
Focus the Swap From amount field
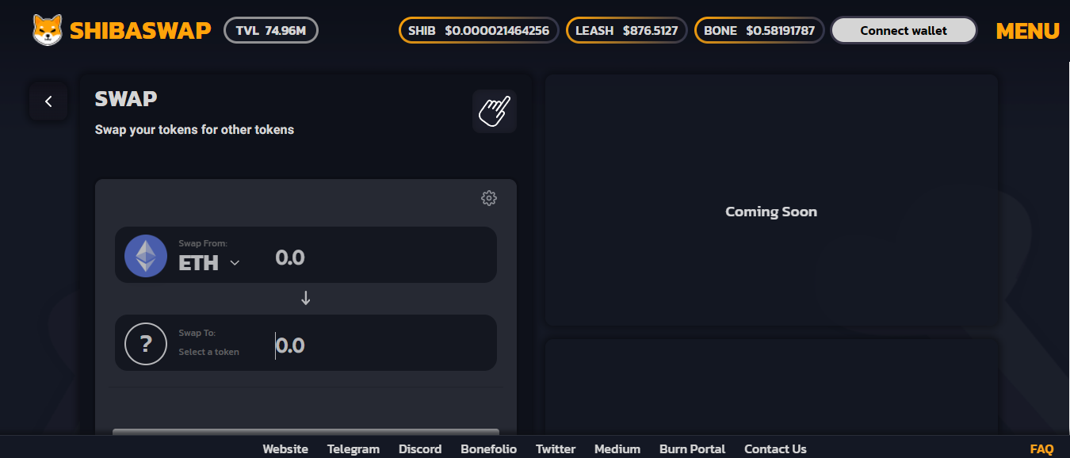(x=380, y=258)
